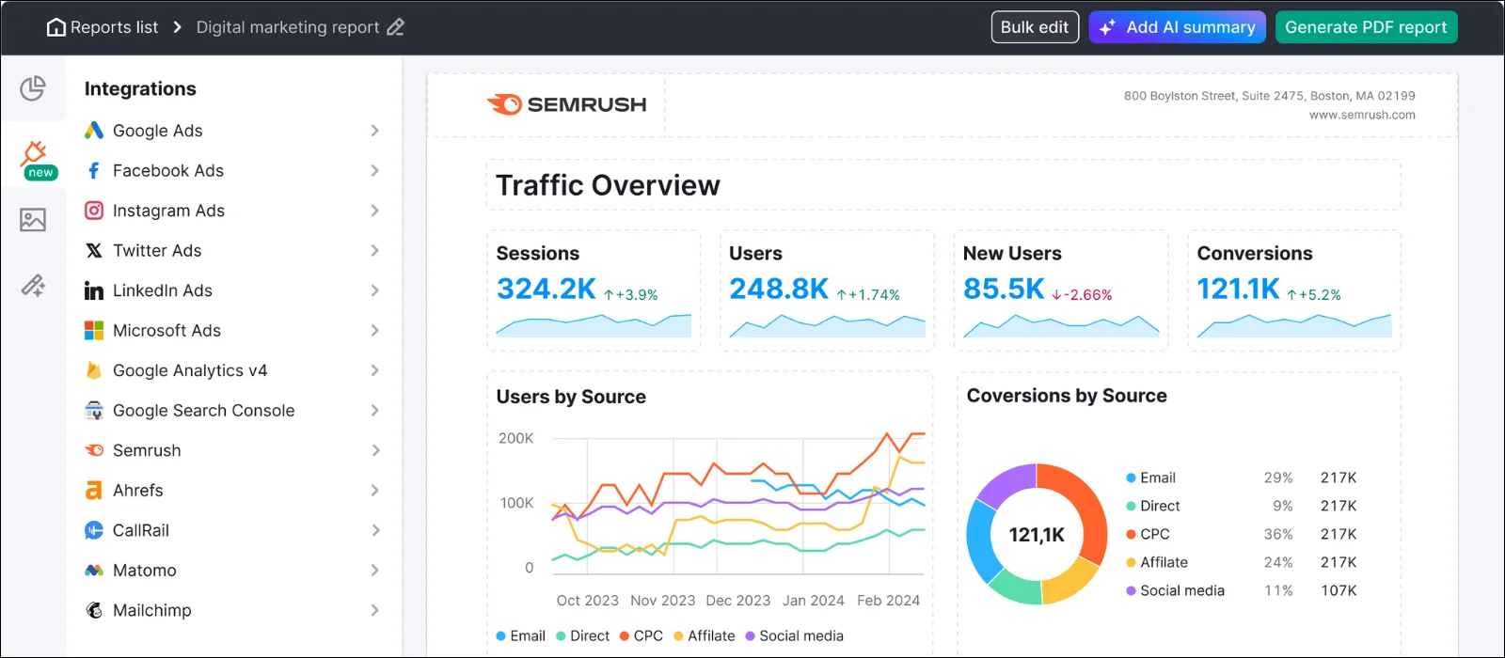Screen dimensions: 1505x658
Task: Click the Email row in conversions legend
Action: (1242, 478)
